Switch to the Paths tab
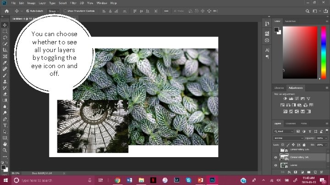 click(304, 123)
